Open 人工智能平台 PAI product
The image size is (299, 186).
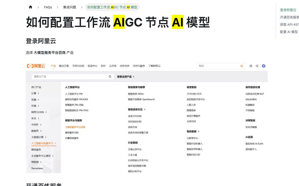click(x=74, y=94)
